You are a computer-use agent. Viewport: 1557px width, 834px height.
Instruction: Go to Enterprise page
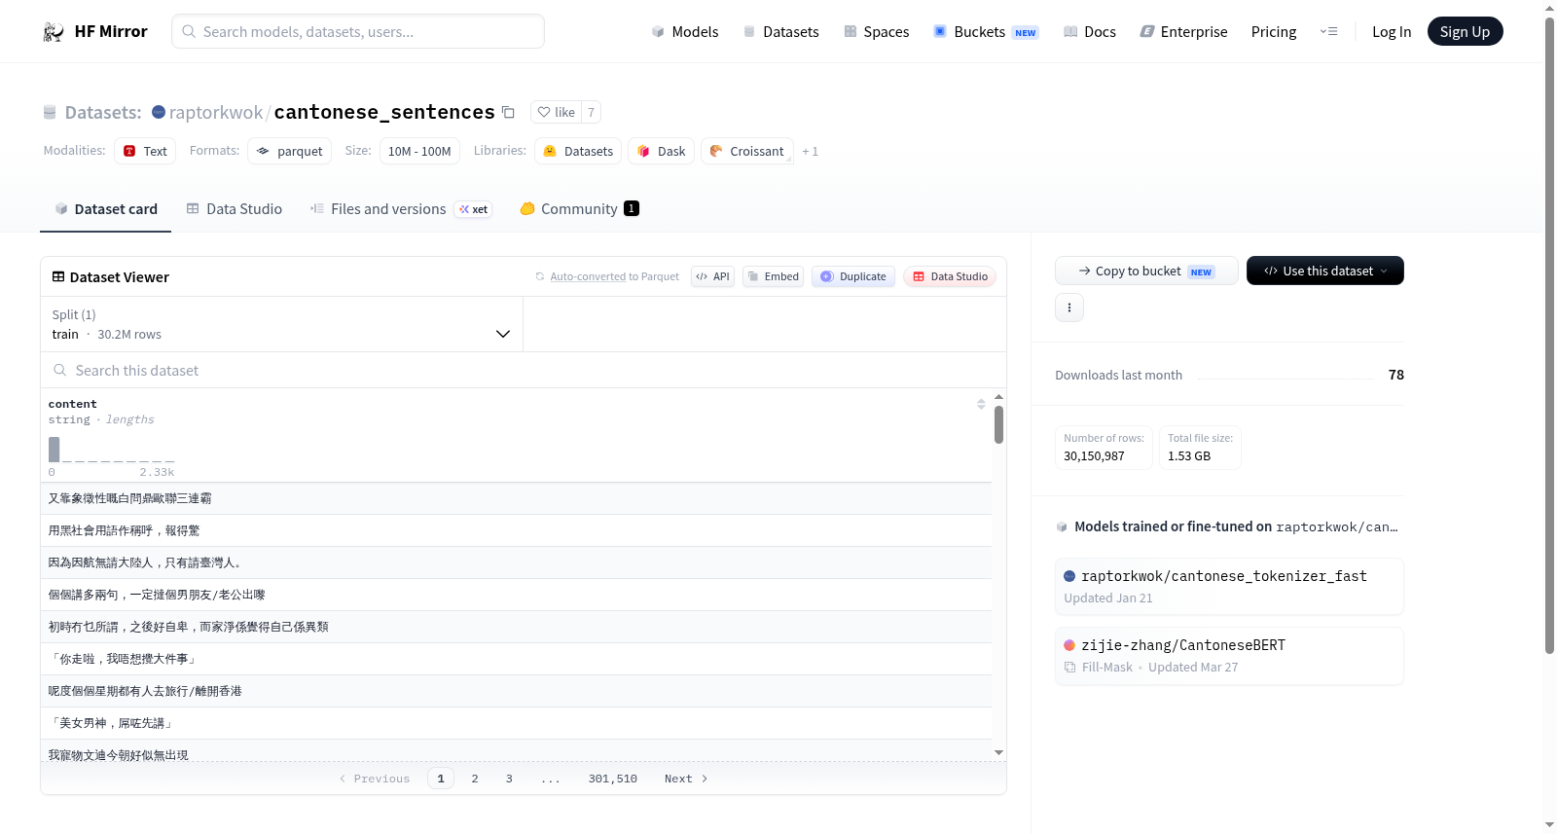coord(1183,32)
